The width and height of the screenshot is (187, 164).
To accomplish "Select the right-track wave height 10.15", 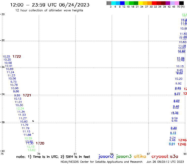I will tap(180, 66).
